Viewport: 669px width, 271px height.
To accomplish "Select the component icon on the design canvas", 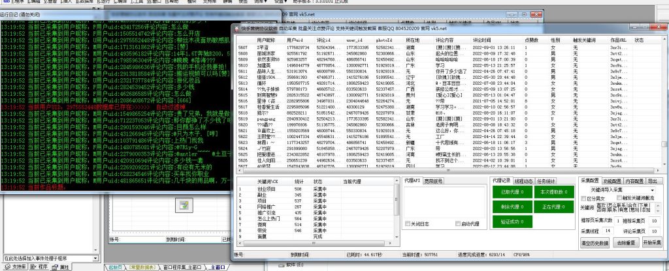I will pyautogui.click(x=185, y=206).
